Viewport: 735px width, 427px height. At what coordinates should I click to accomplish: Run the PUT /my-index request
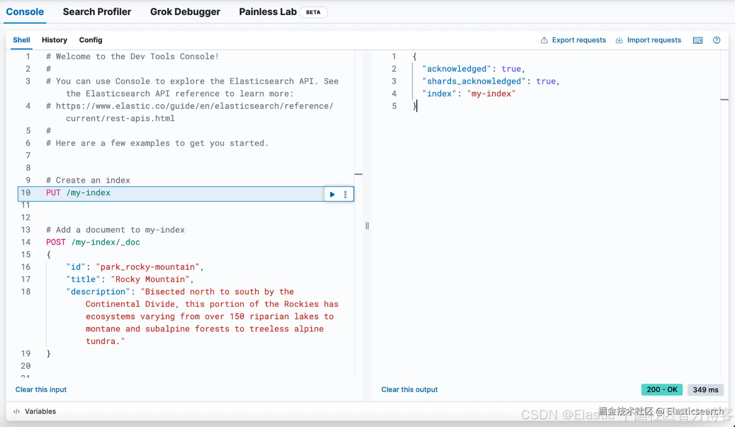coord(332,194)
